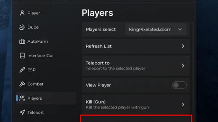
Task: Open the Player section person icon
Action: coord(22,13)
